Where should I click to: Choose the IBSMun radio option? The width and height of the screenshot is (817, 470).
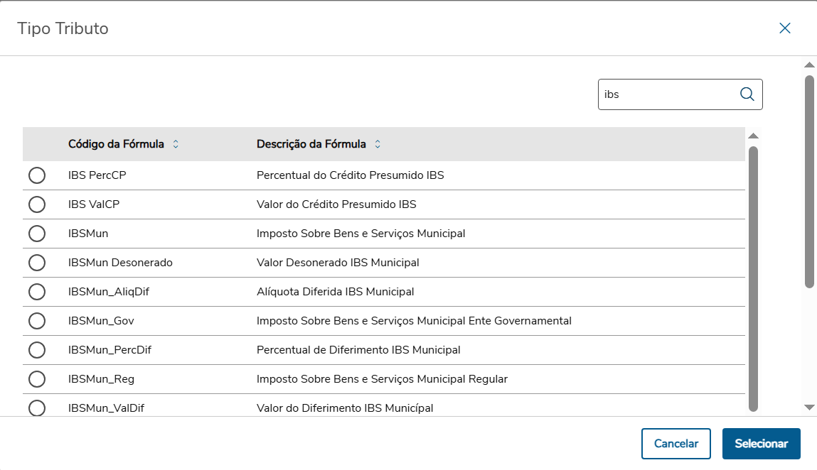pos(37,234)
